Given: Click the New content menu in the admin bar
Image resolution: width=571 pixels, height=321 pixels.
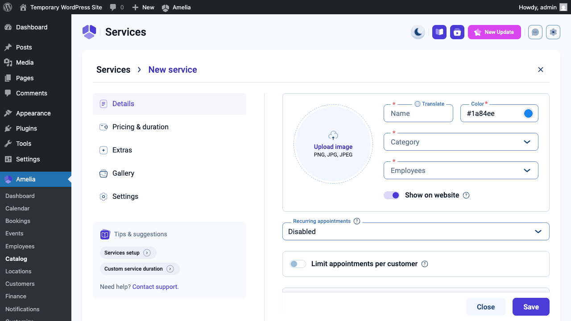Looking at the screenshot, I should coord(143,7).
